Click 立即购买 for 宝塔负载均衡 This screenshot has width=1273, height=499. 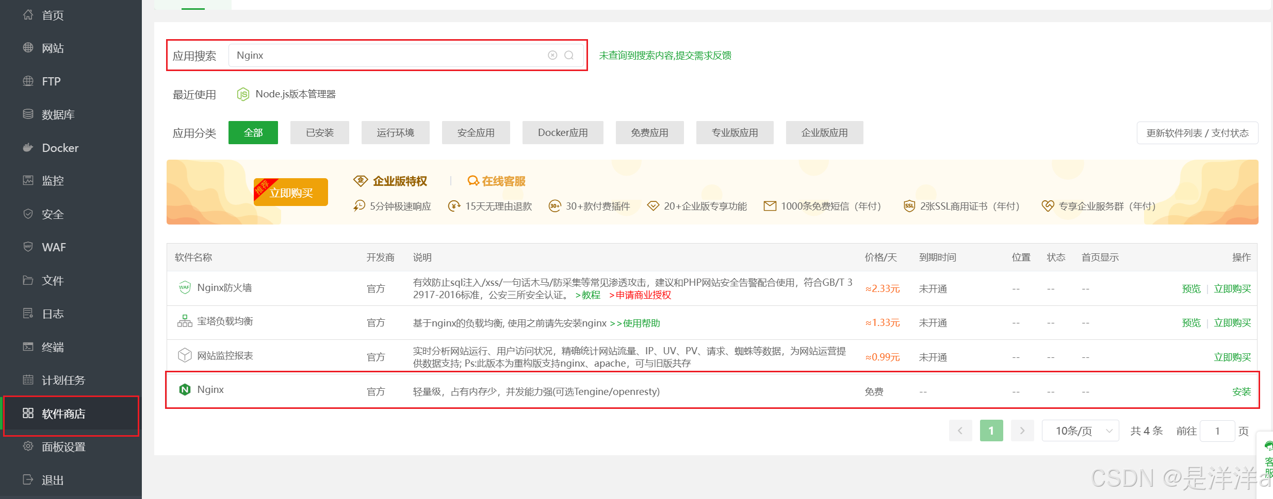pyautogui.click(x=1233, y=322)
